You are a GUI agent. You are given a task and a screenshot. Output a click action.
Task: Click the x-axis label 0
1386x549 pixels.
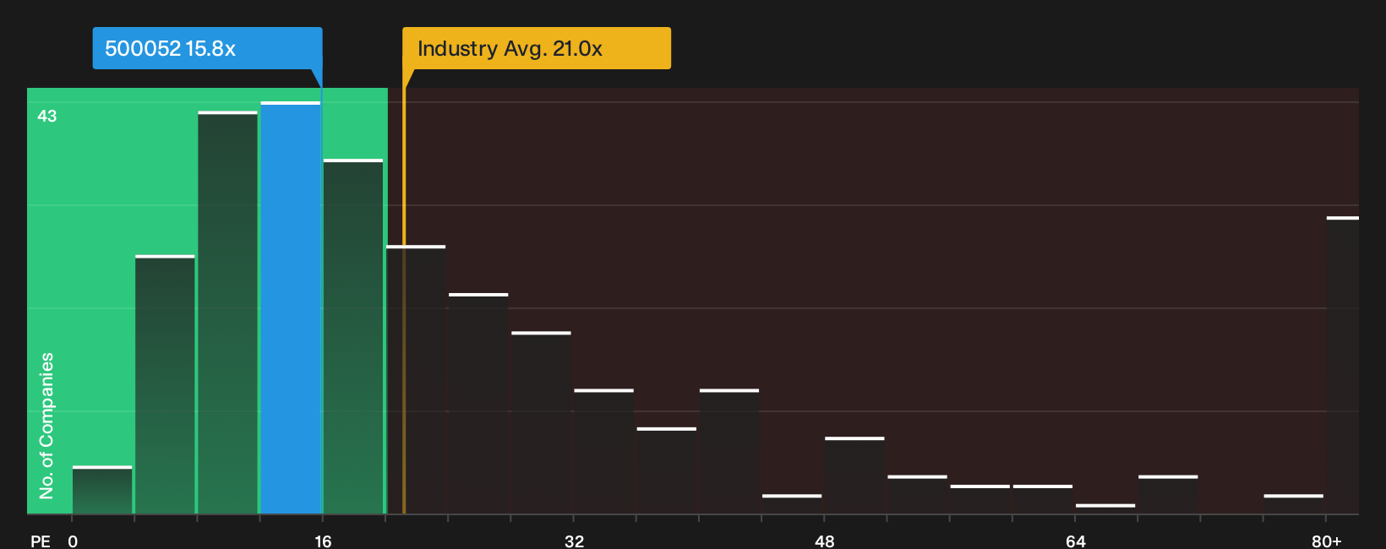point(73,541)
